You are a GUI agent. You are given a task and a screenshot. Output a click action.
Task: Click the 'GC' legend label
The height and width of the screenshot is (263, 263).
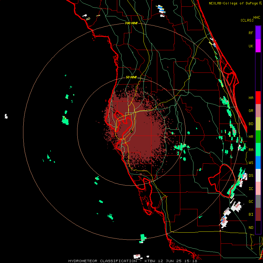251,202
